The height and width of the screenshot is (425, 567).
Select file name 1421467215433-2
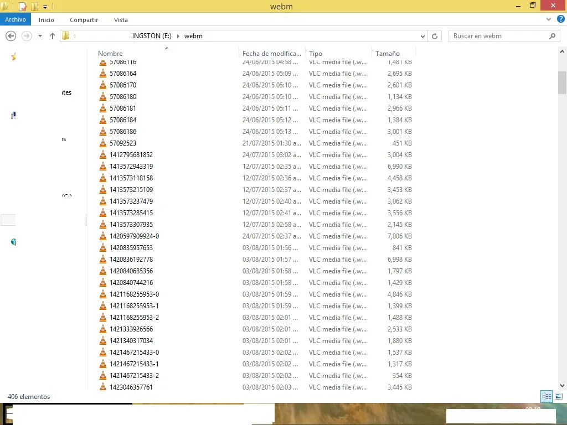tap(135, 376)
